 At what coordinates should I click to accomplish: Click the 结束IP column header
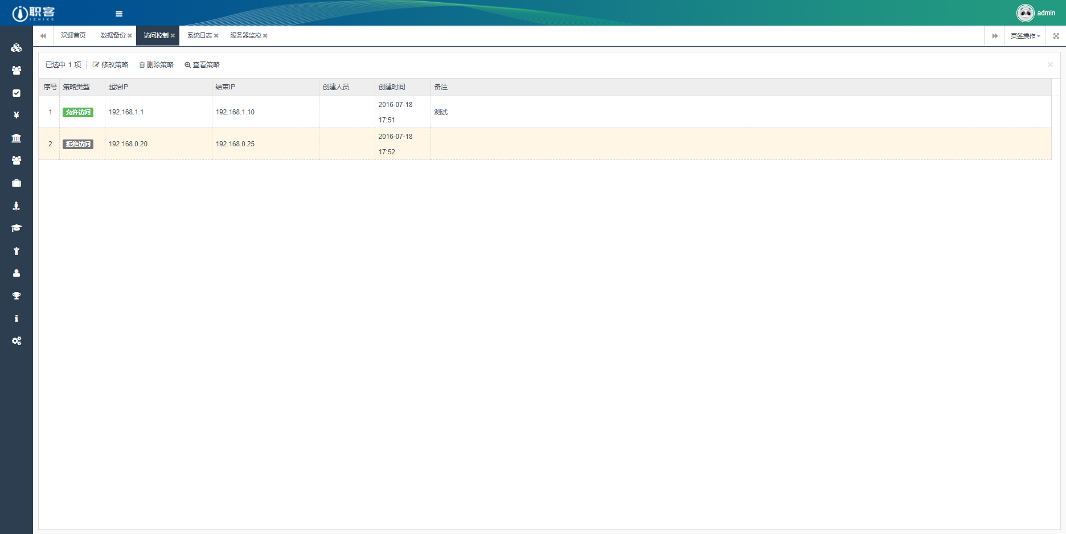(265, 87)
